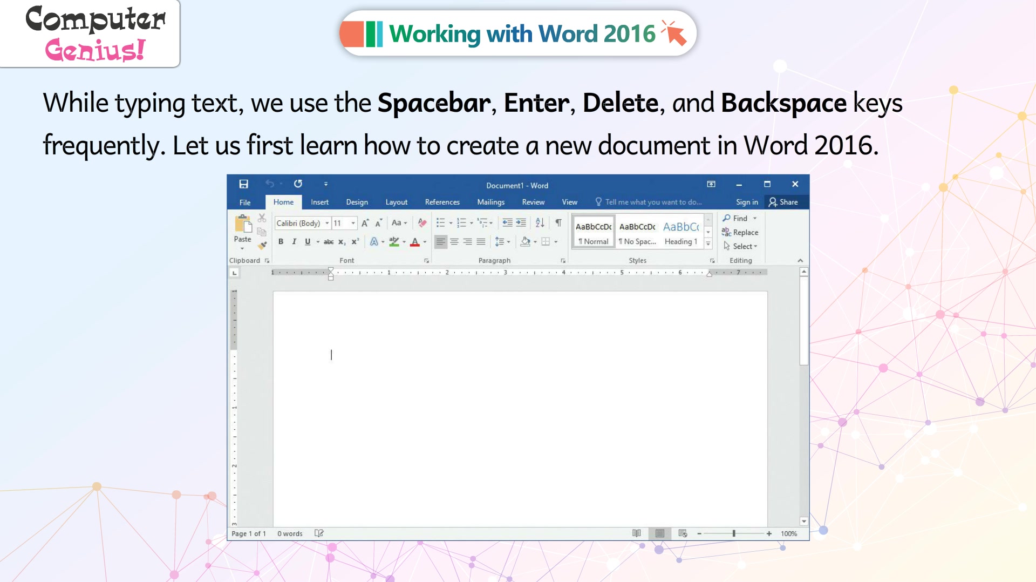1036x582 pixels.
Task: Click the Decrease Indent icon
Action: pyautogui.click(x=507, y=223)
